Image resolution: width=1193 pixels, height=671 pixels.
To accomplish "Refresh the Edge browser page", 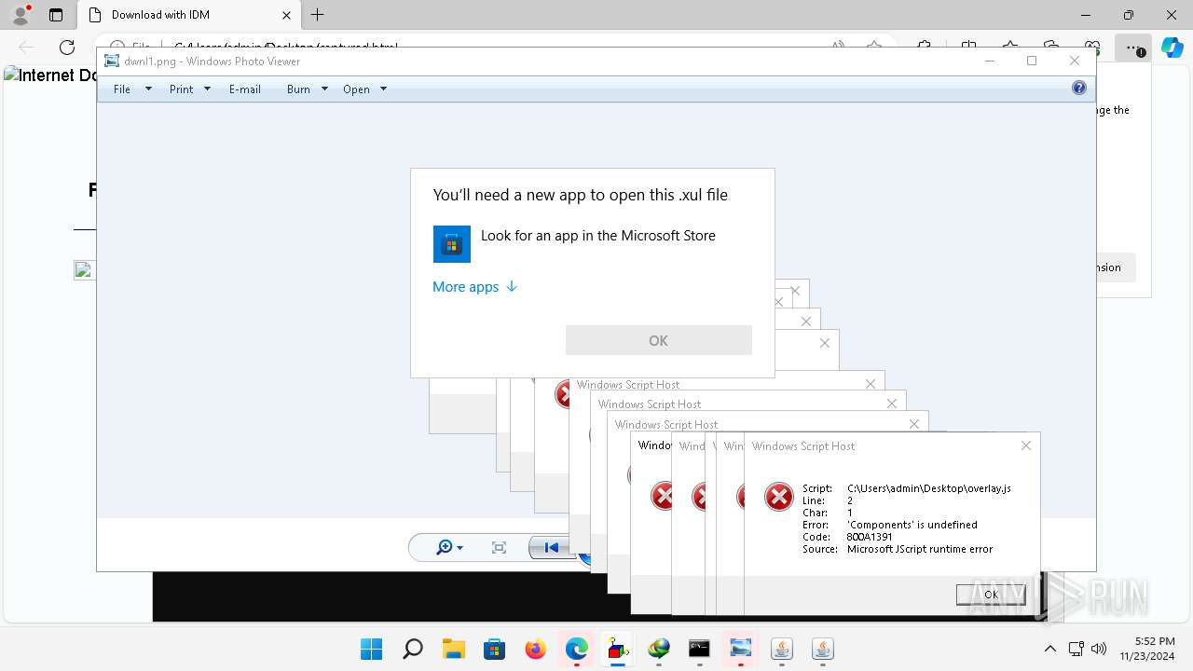I will tap(67, 47).
